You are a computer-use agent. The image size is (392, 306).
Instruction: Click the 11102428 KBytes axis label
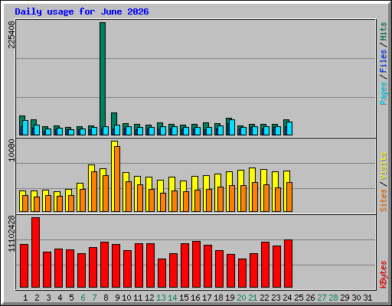point(11,233)
